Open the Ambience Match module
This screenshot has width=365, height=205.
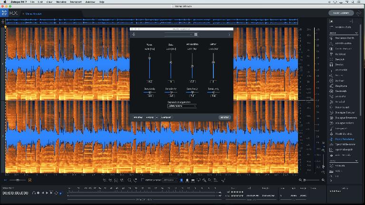342,38
